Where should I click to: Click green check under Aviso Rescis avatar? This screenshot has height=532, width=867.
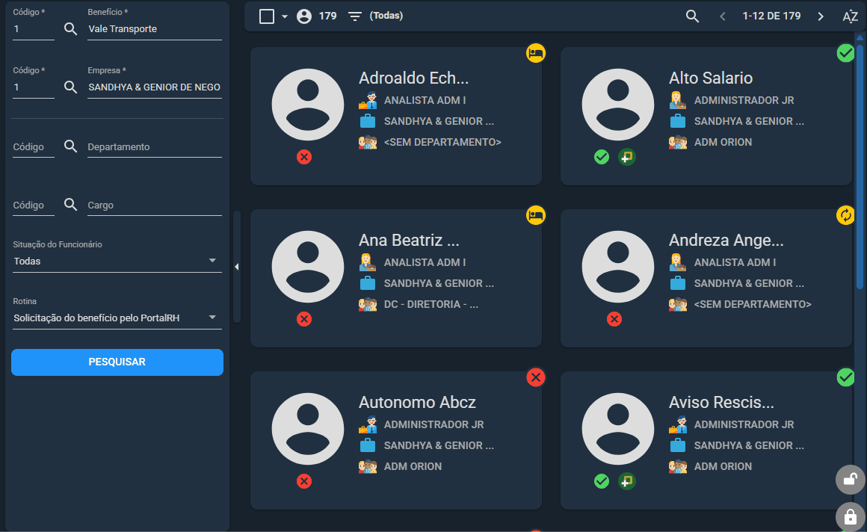[x=602, y=481]
